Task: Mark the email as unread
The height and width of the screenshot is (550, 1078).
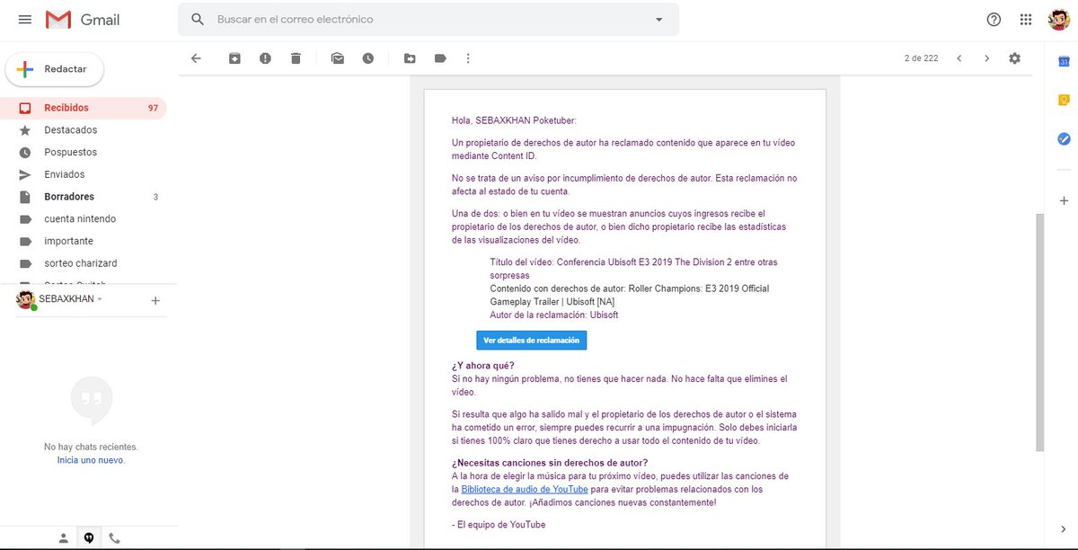Action: pyautogui.click(x=338, y=58)
